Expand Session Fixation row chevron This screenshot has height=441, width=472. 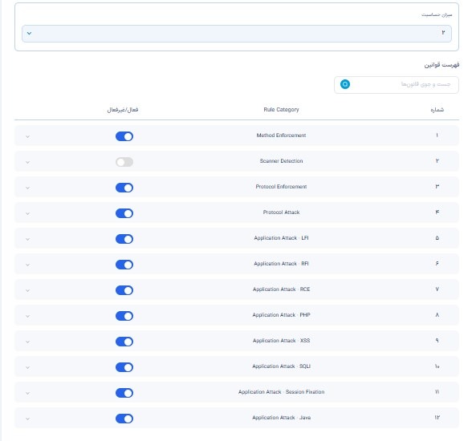[27, 393]
